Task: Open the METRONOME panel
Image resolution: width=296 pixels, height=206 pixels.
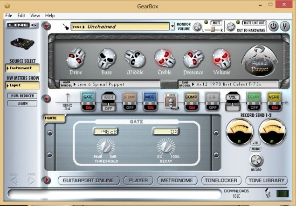Action: [x=177, y=180]
